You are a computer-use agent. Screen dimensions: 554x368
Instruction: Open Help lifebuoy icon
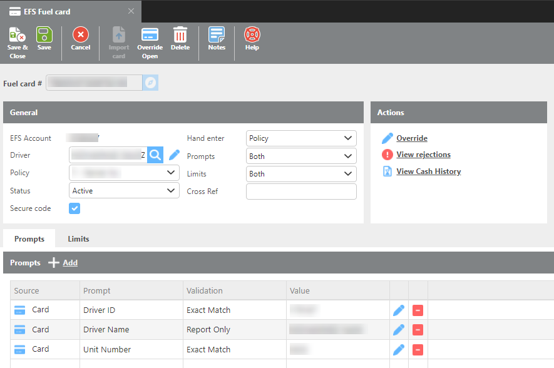(x=252, y=35)
